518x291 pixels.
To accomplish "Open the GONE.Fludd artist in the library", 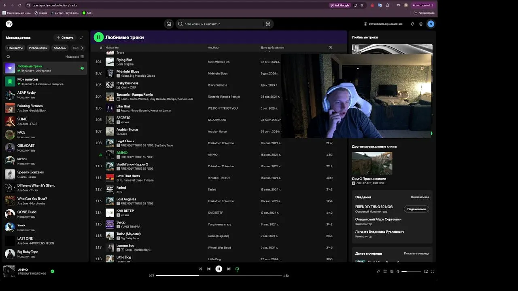I will click(45, 214).
